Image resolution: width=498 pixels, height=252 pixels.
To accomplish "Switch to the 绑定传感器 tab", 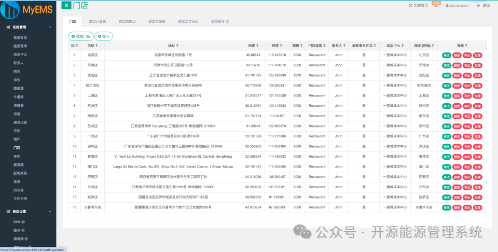I will [157, 22].
